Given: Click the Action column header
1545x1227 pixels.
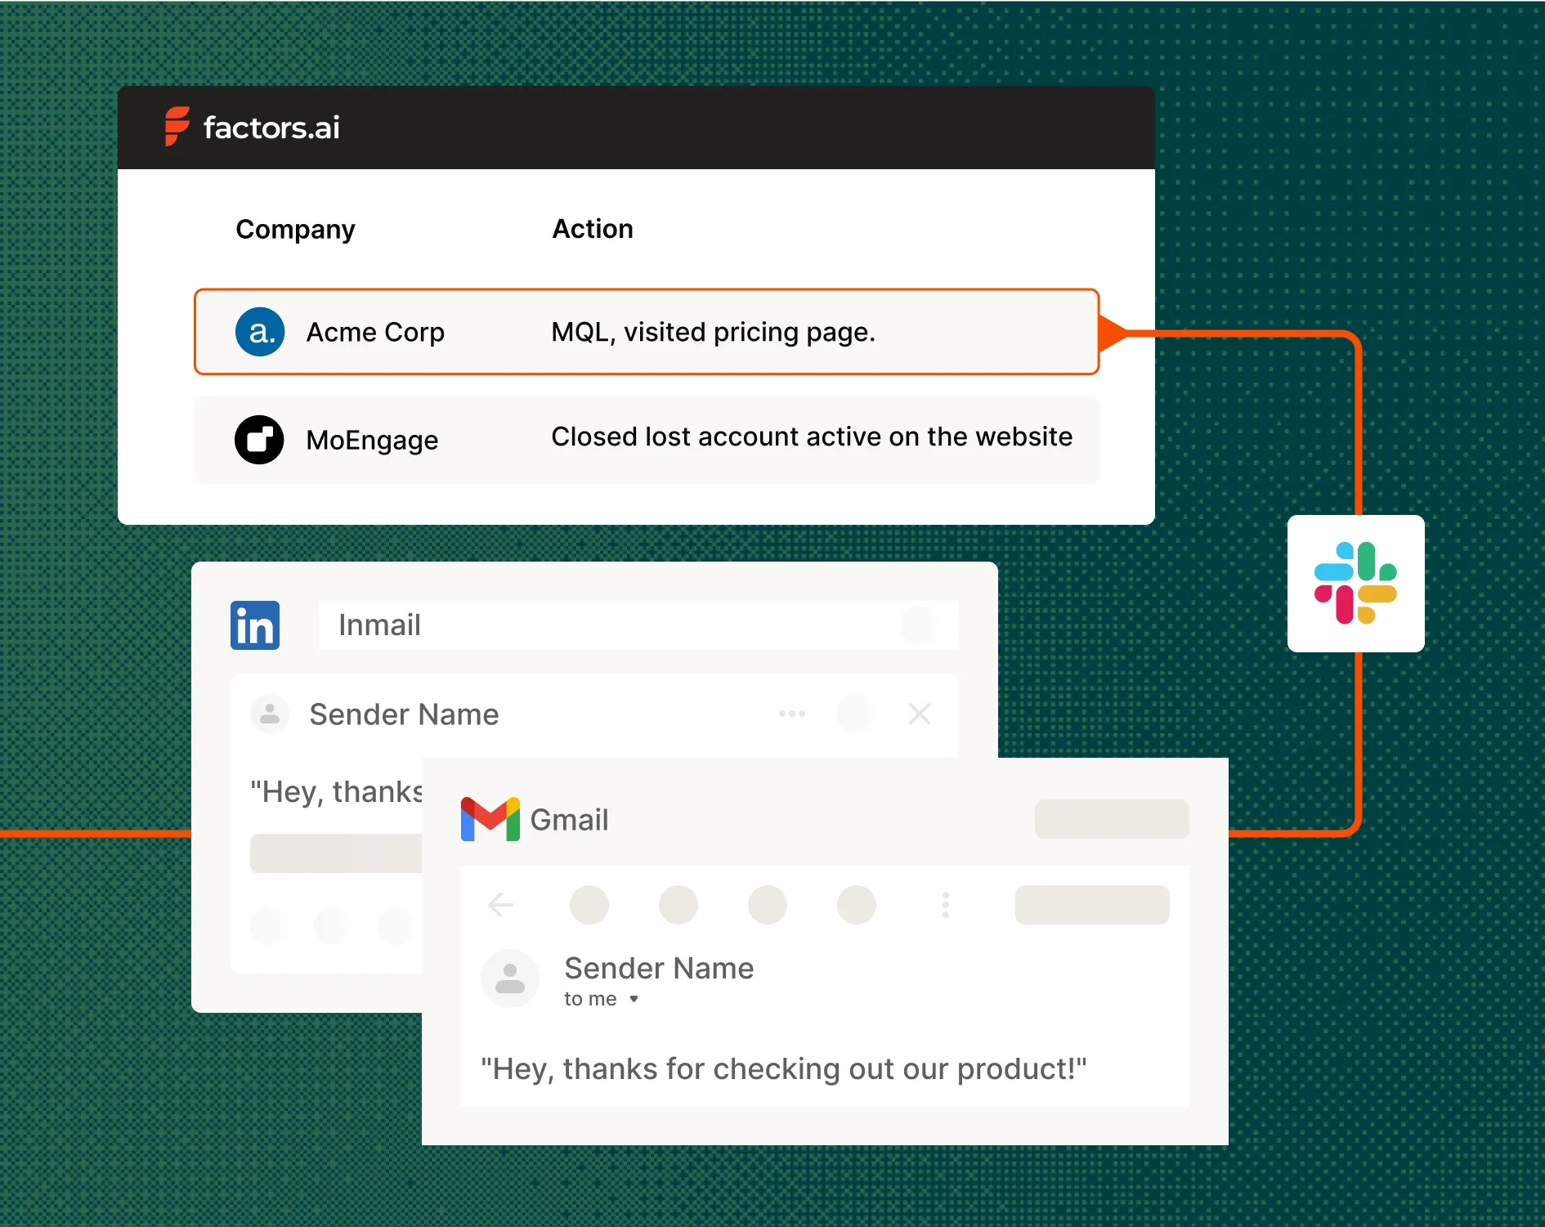Looking at the screenshot, I should pyautogui.click(x=593, y=229).
